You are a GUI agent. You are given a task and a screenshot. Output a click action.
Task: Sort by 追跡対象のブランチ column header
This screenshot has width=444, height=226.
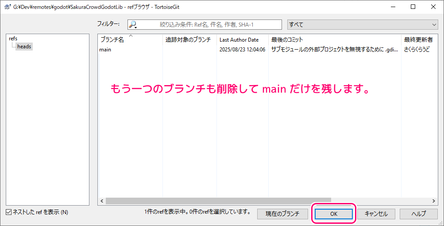coord(190,40)
